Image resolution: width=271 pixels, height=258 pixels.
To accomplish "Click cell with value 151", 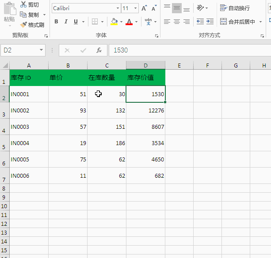I will point(107,127).
